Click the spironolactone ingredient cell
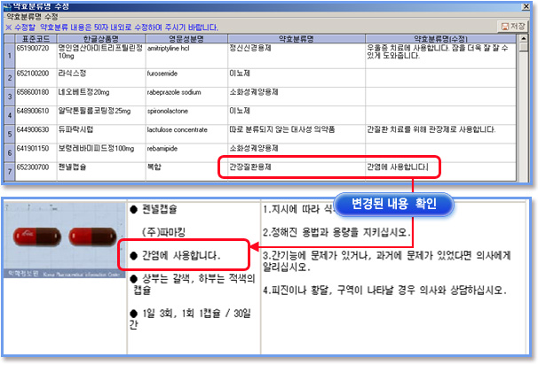This screenshot has width=538, height=365. point(180,111)
